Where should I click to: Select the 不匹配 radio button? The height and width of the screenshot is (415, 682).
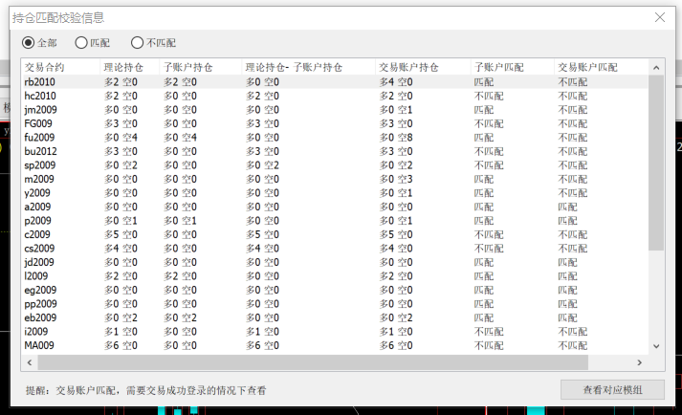coord(138,42)
